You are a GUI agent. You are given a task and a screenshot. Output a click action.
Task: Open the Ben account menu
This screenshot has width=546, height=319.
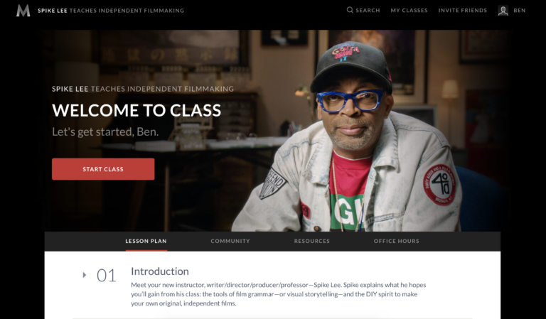tap(520, 11)
